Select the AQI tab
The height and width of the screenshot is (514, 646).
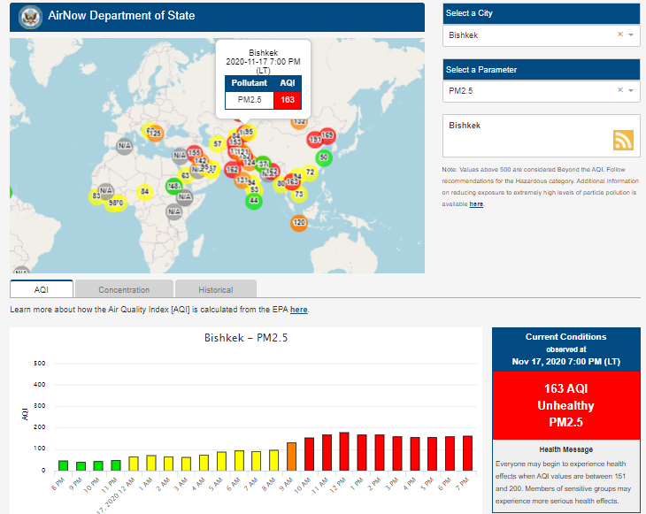click(42, 289)
